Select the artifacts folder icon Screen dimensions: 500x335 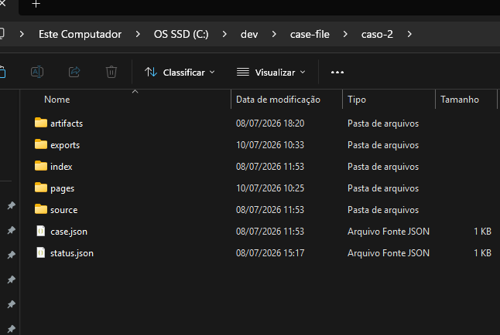[41, 123]
